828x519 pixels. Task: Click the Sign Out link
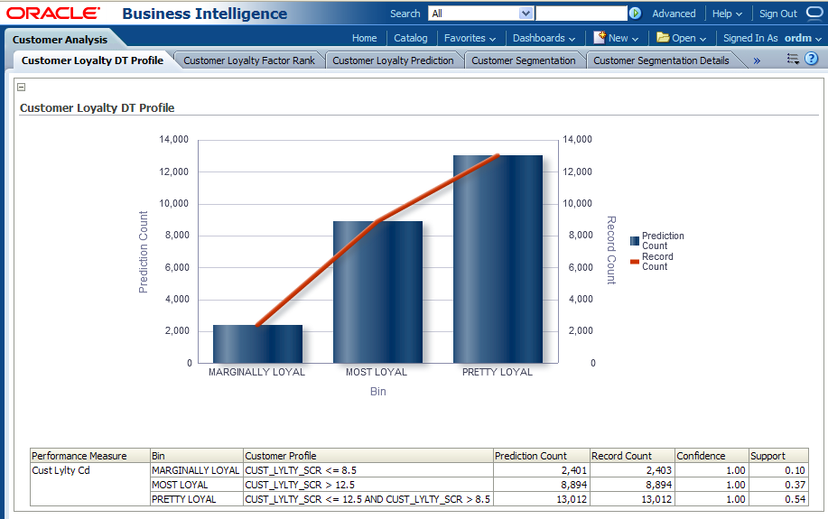tap(777, 14)
